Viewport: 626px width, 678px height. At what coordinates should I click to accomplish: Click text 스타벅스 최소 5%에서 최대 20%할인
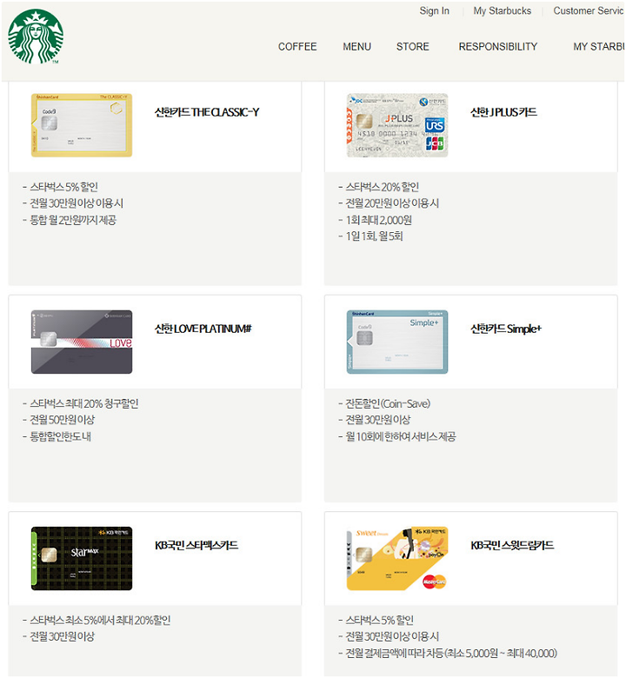pyautogui.click(x=100, y=621)
